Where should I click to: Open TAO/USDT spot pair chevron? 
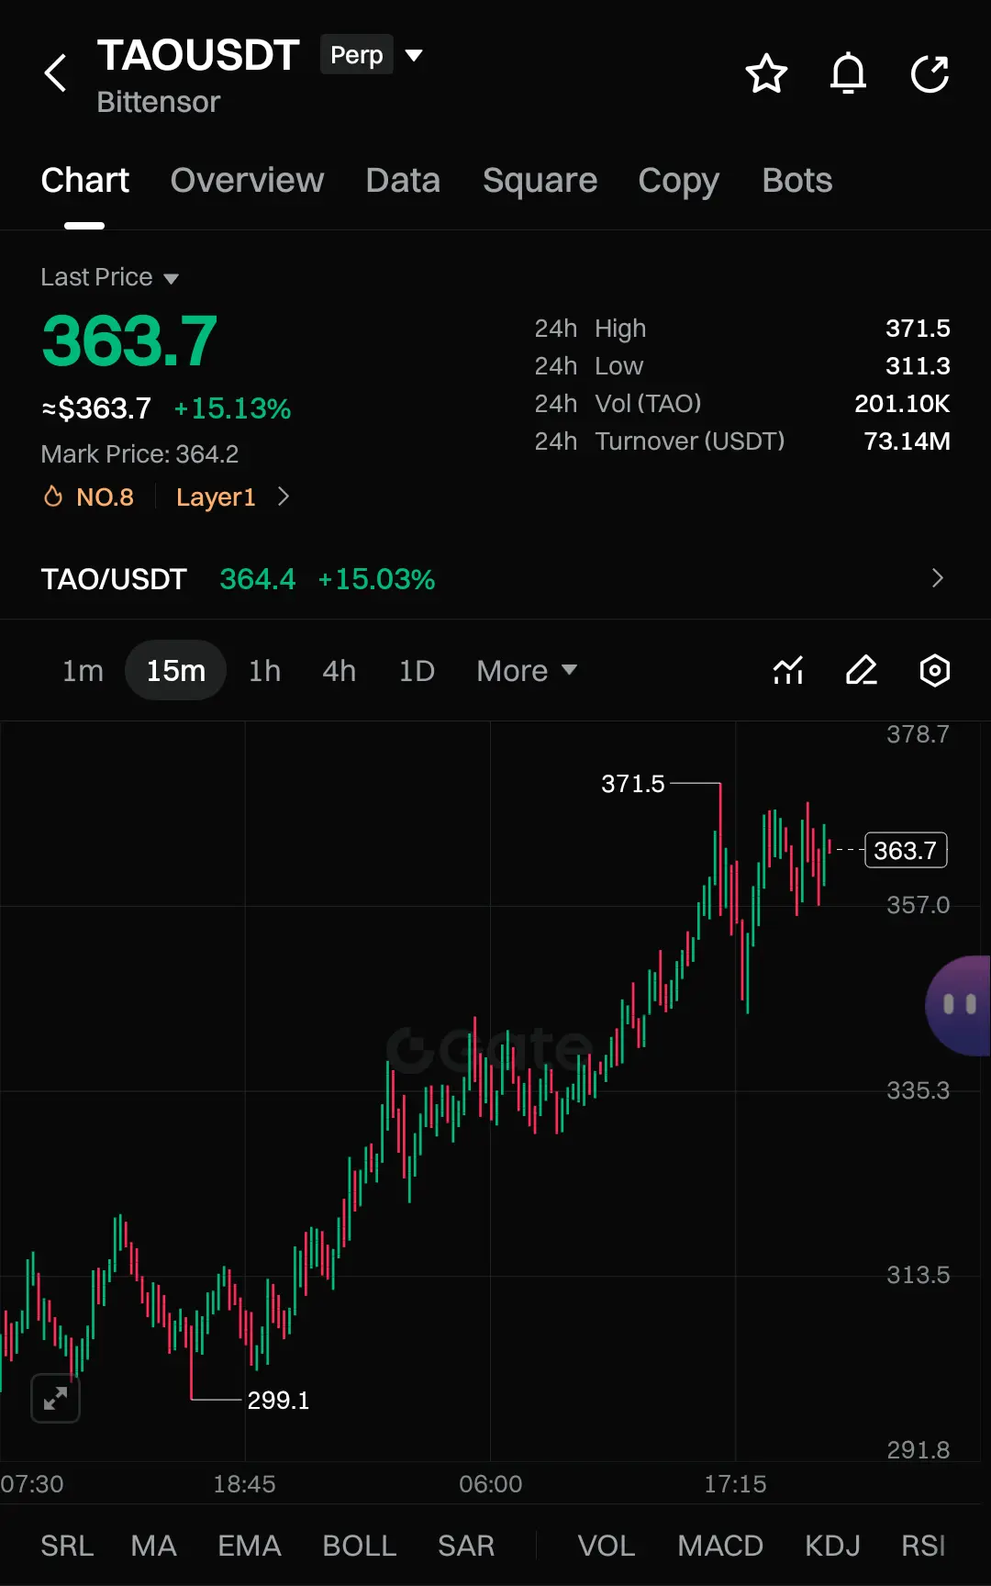(x=937, y=578)
